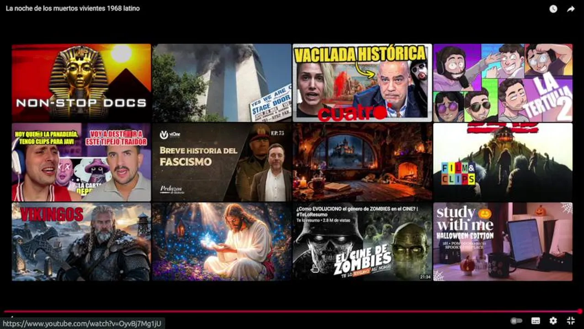Open the smoking twin towers thumbnail
584x329 pixels.
coord(222,83)
